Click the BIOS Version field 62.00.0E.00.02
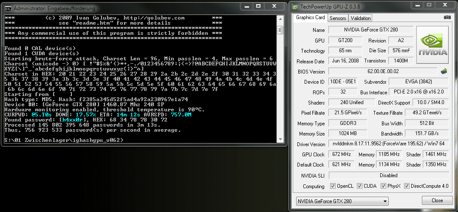458x212 pixels. click(383, 71)
